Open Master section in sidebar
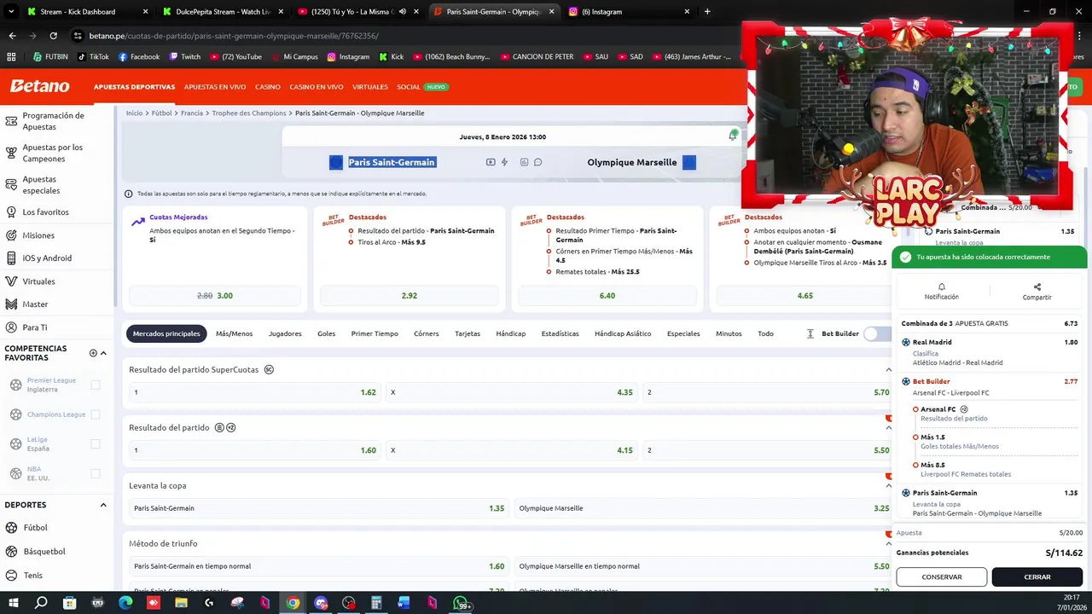 pos(35,304)
